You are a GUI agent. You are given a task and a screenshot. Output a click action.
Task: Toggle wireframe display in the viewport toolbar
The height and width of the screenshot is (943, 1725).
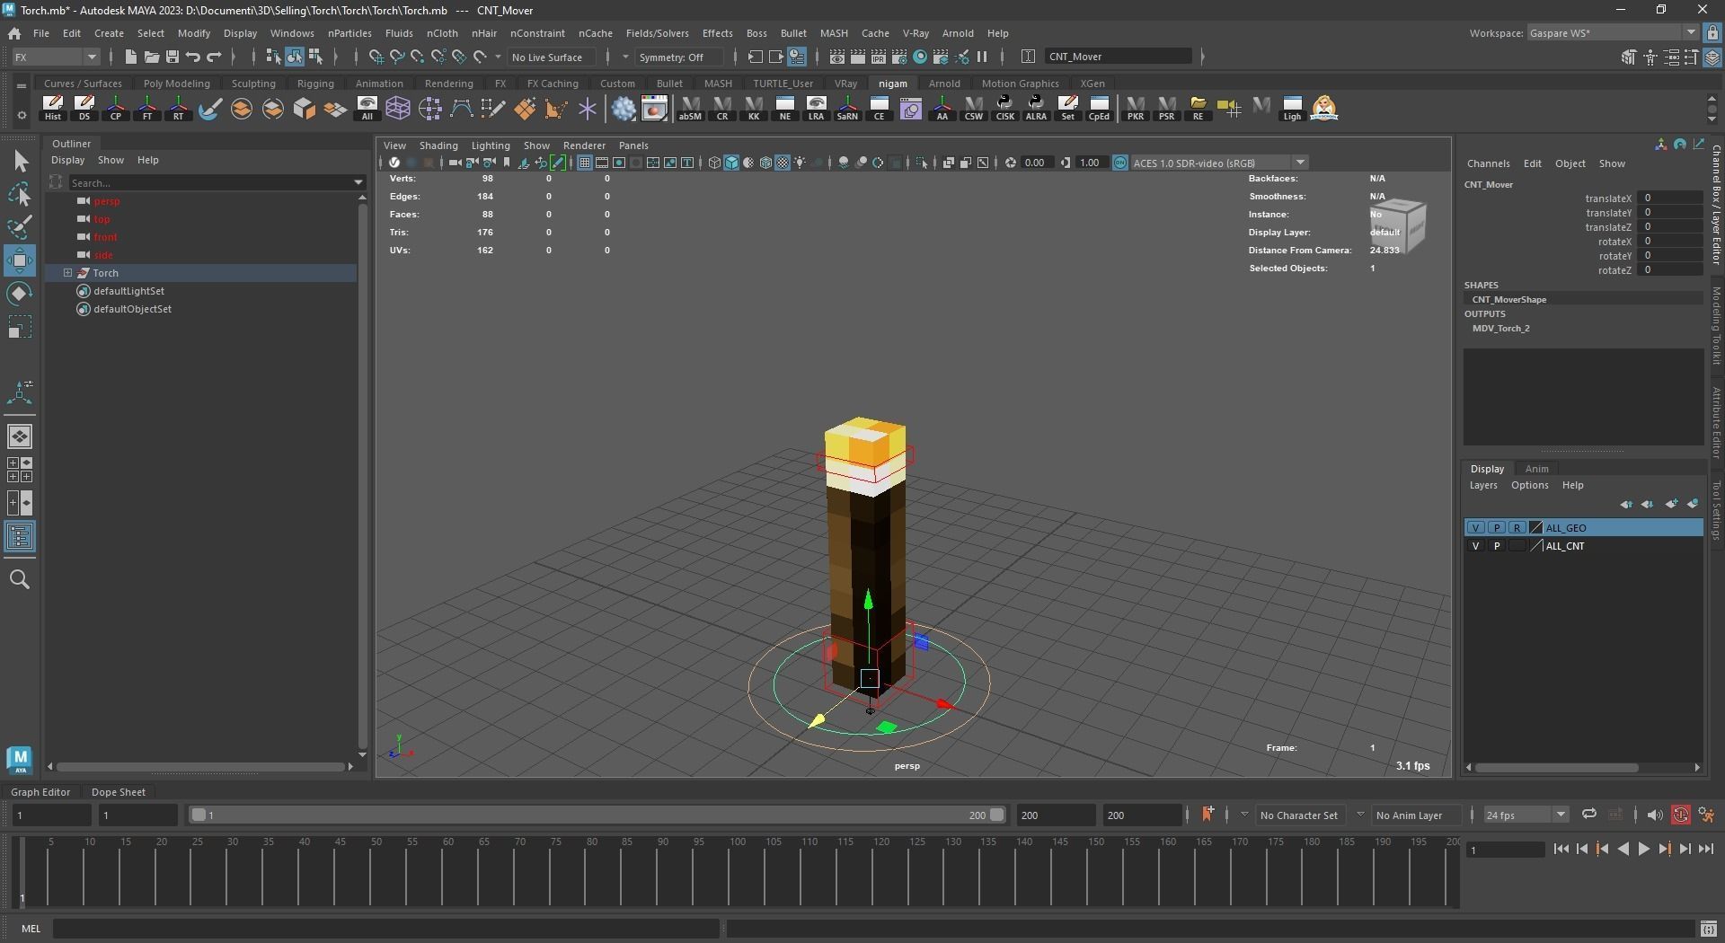click(714, 163)
